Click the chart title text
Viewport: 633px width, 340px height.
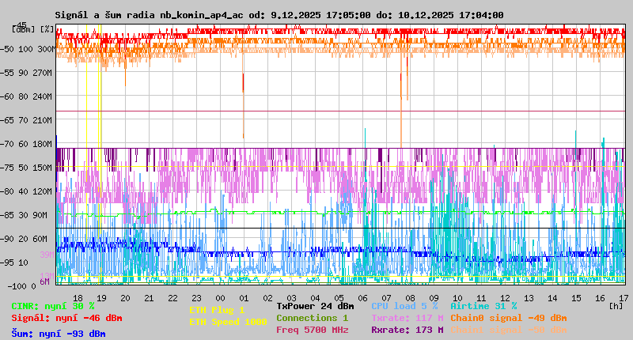click(x=279, y=15)
